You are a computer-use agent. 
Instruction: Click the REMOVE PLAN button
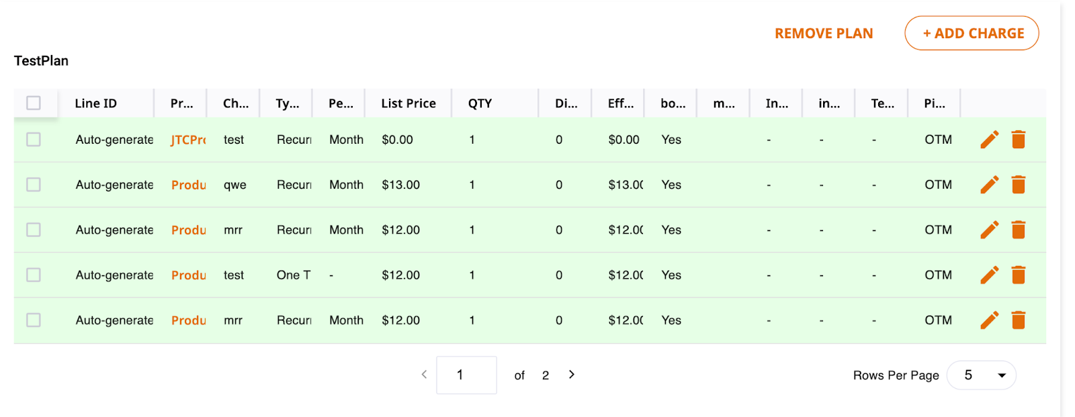point(824,34)
